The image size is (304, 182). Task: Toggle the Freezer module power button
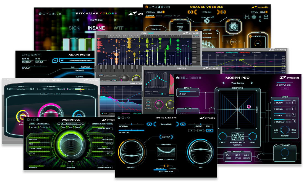[172, 20]
